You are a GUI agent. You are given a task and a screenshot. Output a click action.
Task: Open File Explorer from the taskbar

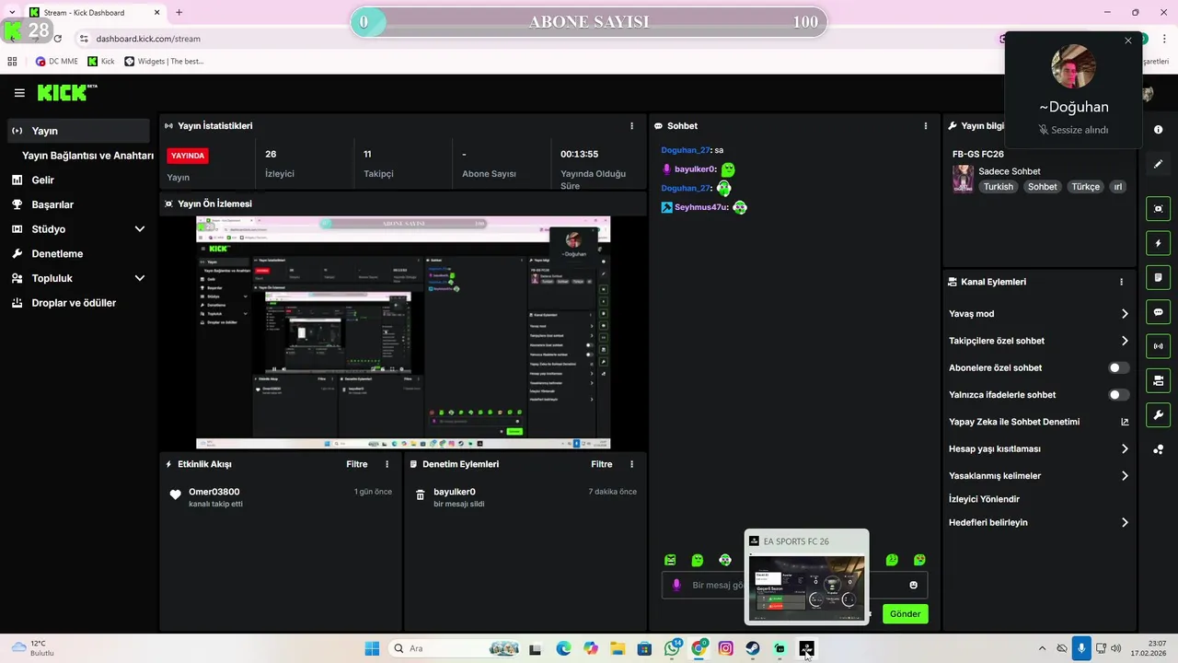[x=618, y=648]
